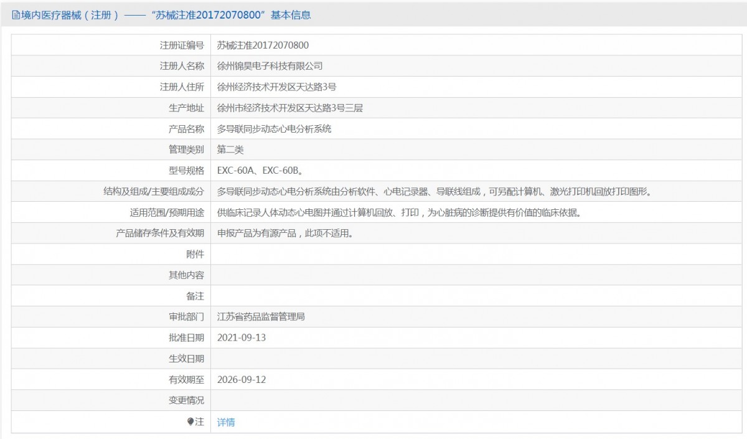Click the 注册人住所 label
This screenshot has width=747, height=439.
click(182, 87)
